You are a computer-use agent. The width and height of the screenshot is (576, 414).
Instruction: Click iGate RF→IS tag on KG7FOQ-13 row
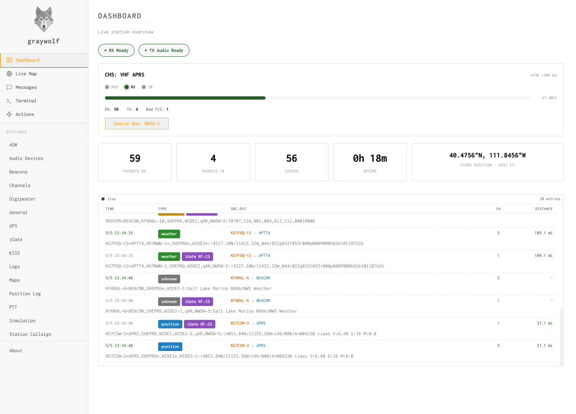coord(197,256)
